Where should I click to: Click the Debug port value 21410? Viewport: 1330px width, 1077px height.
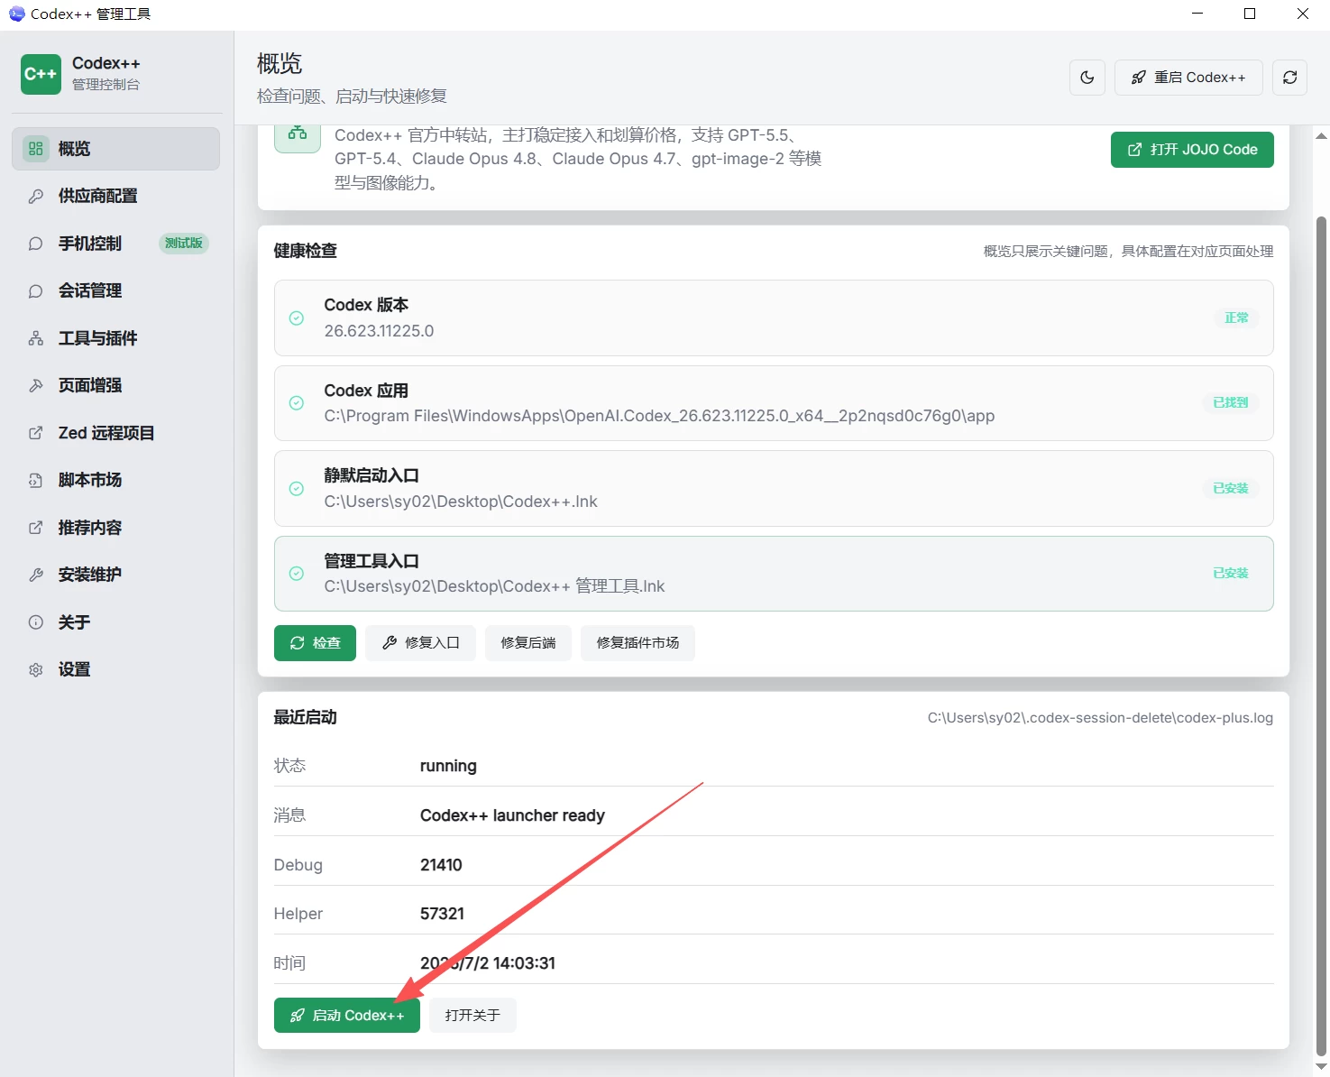click(441, 865)
